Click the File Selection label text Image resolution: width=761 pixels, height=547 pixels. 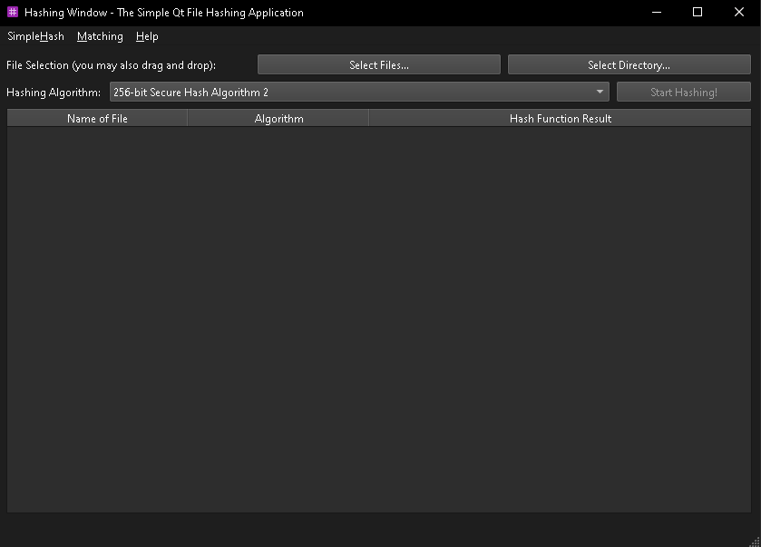click(111, 65)
